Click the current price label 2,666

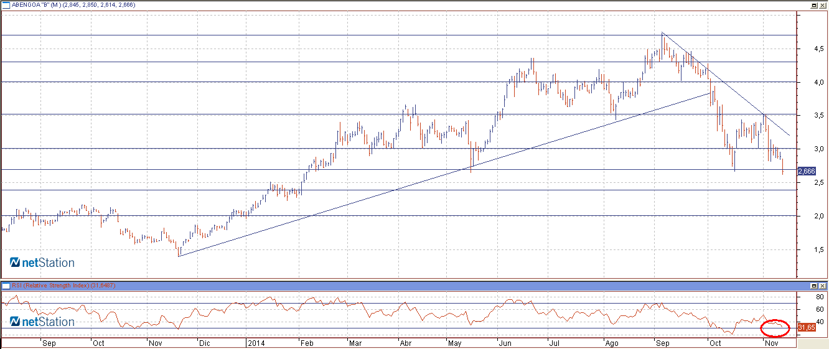806,170
